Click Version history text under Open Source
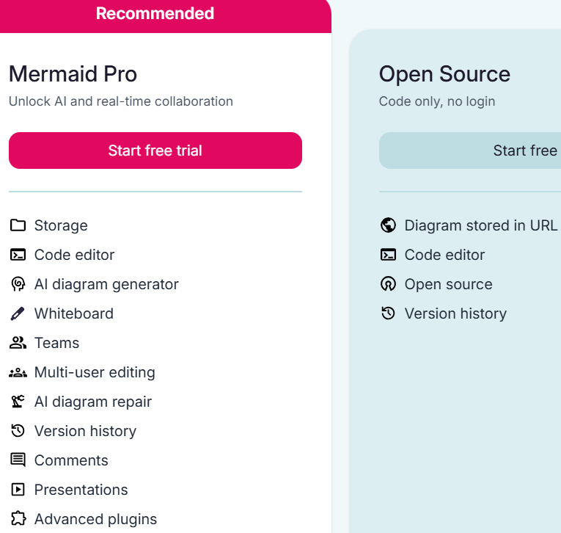 click(455, 314)
